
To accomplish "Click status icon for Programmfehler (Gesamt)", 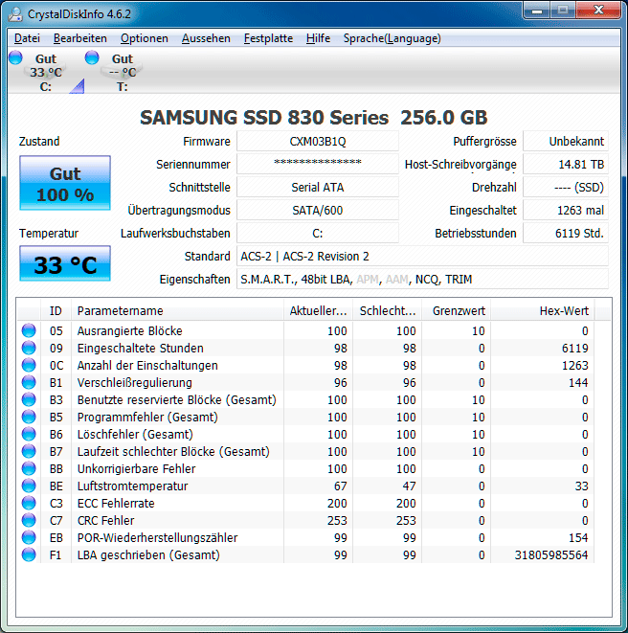I will point(29,417).
